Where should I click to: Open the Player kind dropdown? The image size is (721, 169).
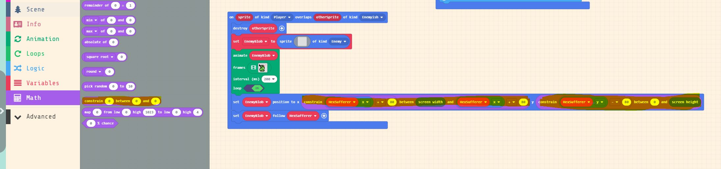[282, 17]
